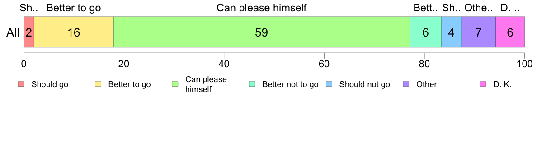The width and height of the screenshot is (537, 166).
Task: Click the green 'Can please himself' legend swatch
Action: [x=175, y=84]
